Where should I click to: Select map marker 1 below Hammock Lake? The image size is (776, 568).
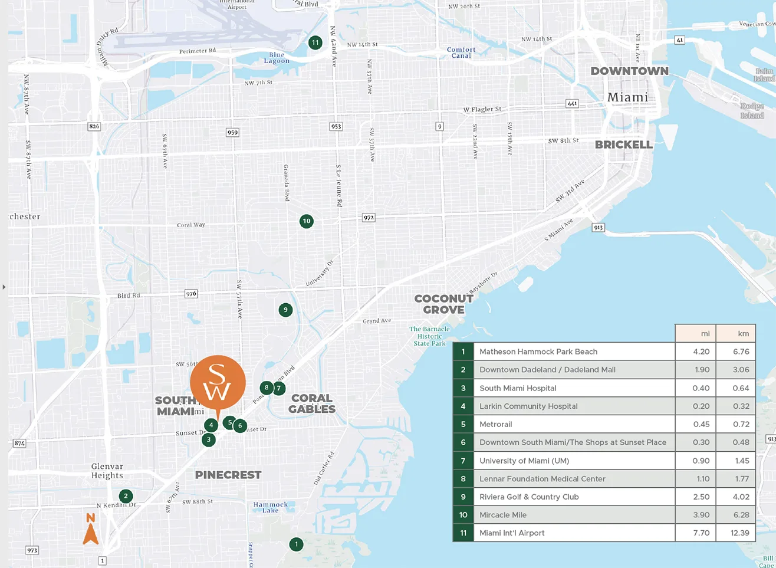(296, 544)
